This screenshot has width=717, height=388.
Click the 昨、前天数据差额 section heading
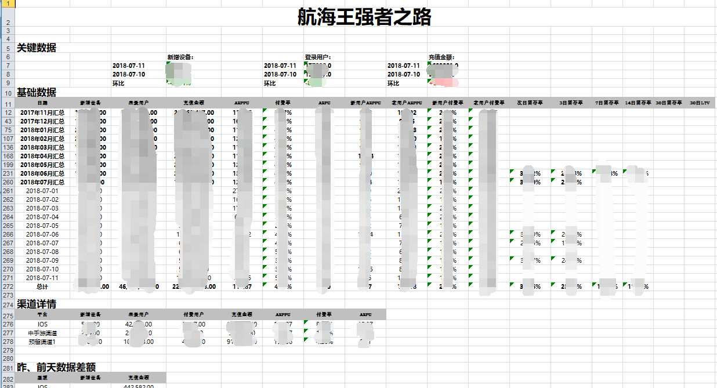pyautogui.click(x=56, y=367)
